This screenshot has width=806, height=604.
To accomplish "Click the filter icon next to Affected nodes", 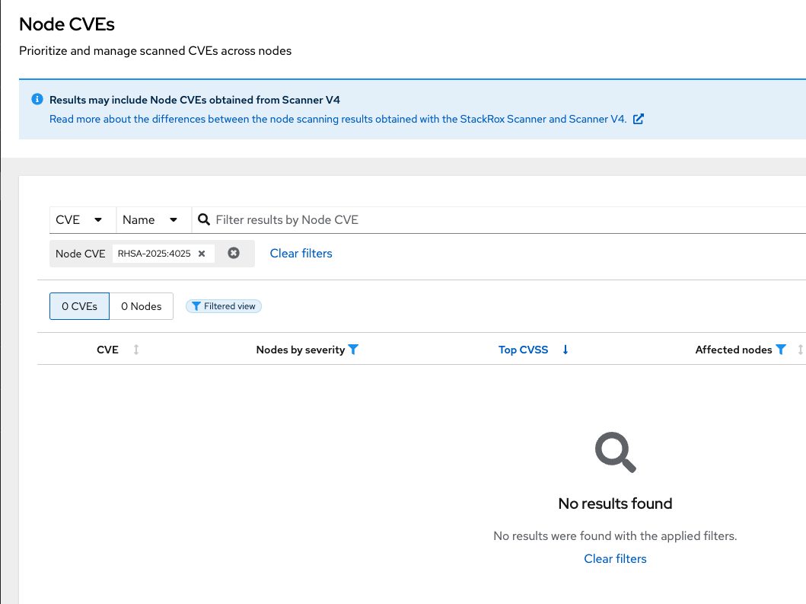I will [781, 350].
